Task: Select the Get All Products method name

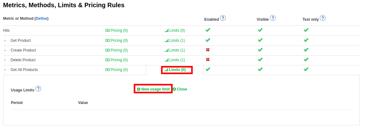Action: point(24,70)
